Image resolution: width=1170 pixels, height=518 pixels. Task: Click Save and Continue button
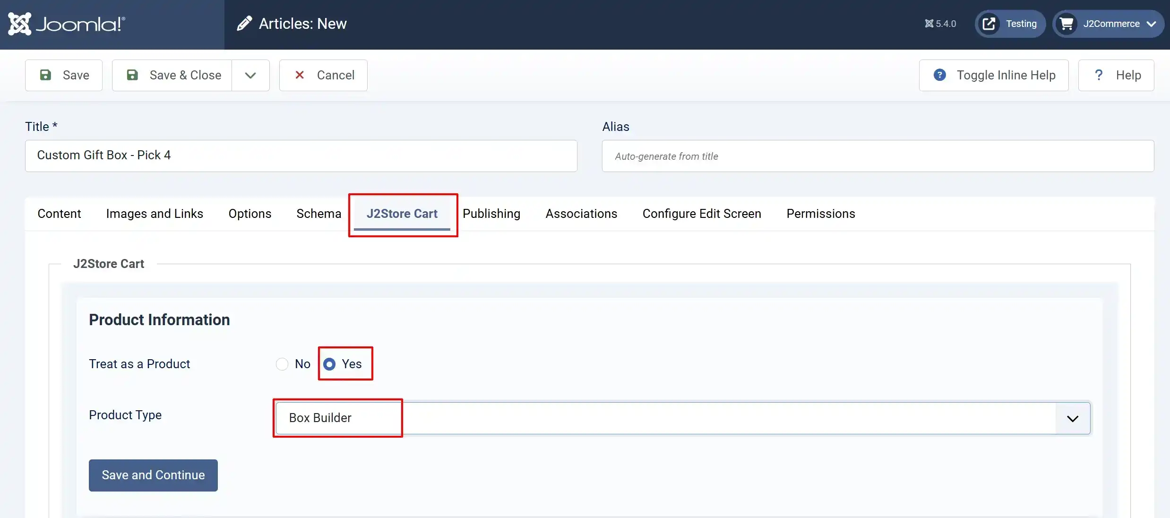(x=153, y=475)
